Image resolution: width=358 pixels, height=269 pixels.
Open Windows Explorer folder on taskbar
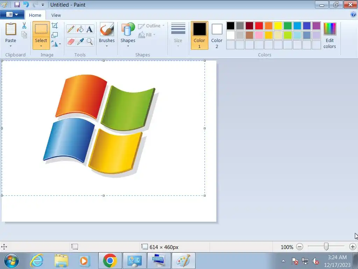pos(61,261)
